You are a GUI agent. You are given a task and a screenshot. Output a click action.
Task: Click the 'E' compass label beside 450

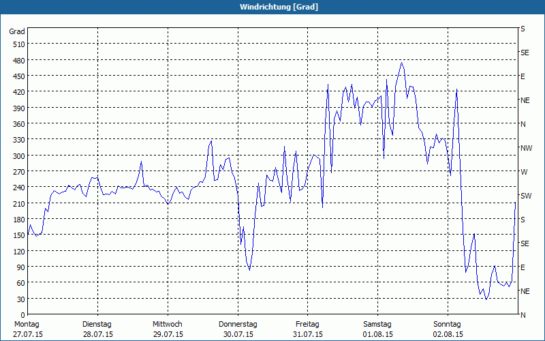(x=523, y=76)
